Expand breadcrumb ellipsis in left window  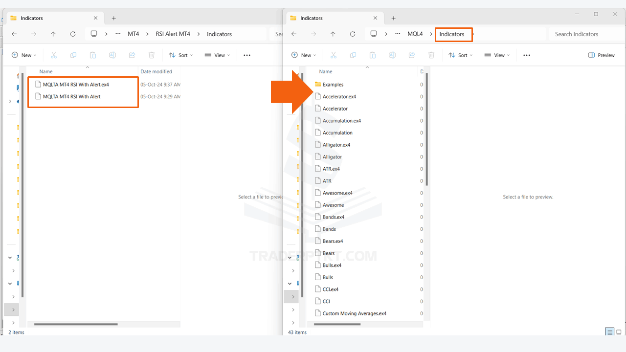118,34
